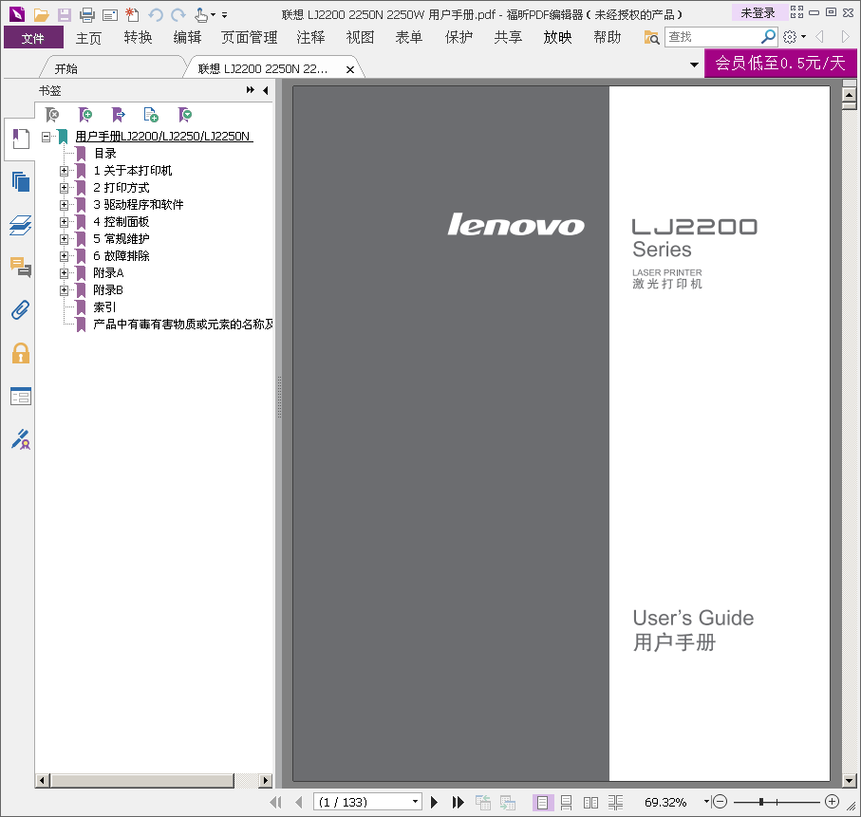Click the advanced search folder icon

point(651,37)
